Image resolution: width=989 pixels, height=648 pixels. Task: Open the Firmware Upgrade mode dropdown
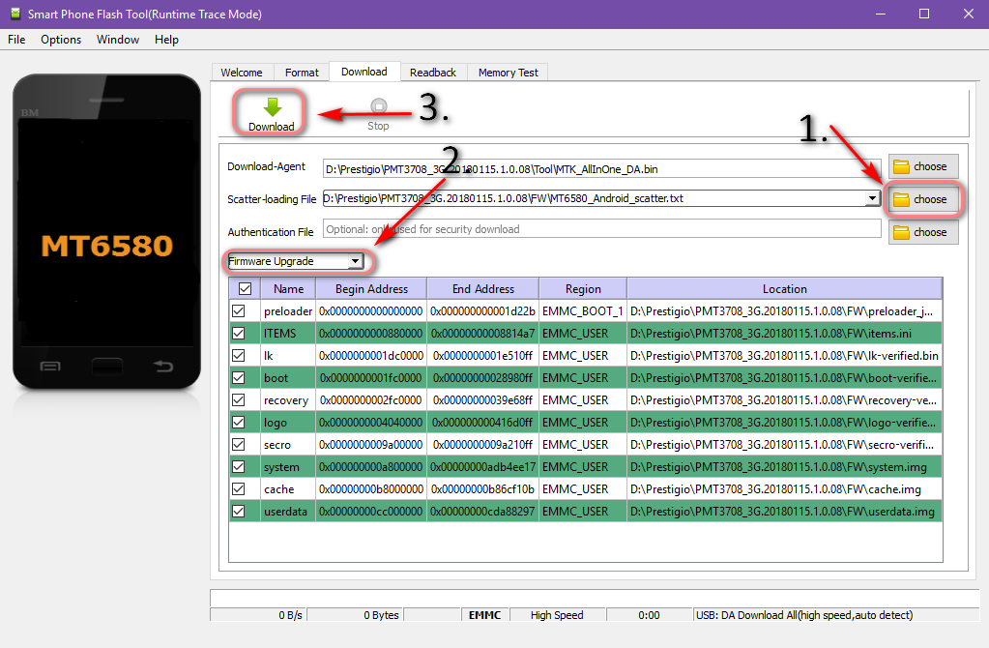295,261
